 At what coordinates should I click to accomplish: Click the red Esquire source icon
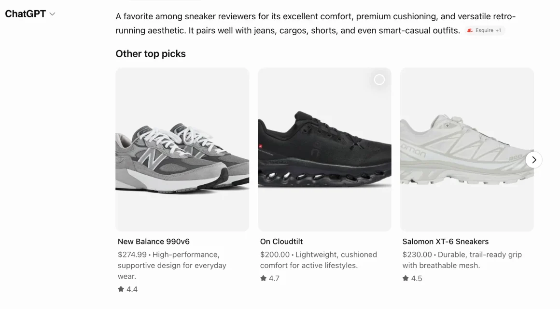click(470, 31)
